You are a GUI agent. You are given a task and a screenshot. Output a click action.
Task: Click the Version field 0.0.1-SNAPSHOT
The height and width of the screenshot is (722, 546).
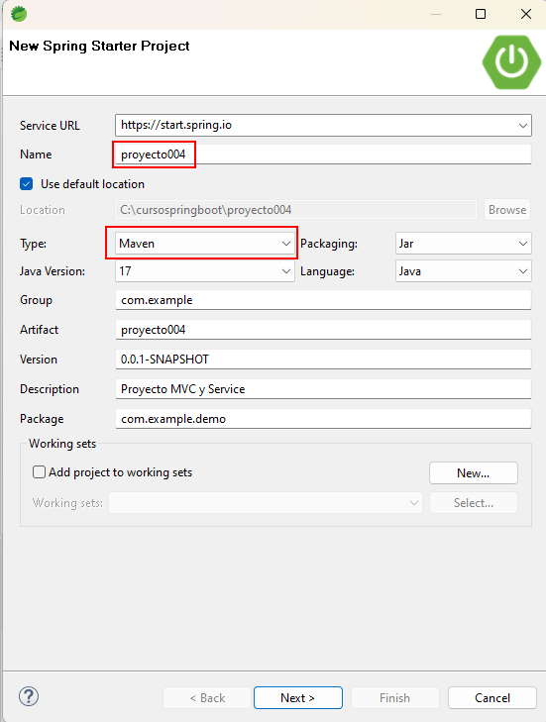(x=323, y=360)
